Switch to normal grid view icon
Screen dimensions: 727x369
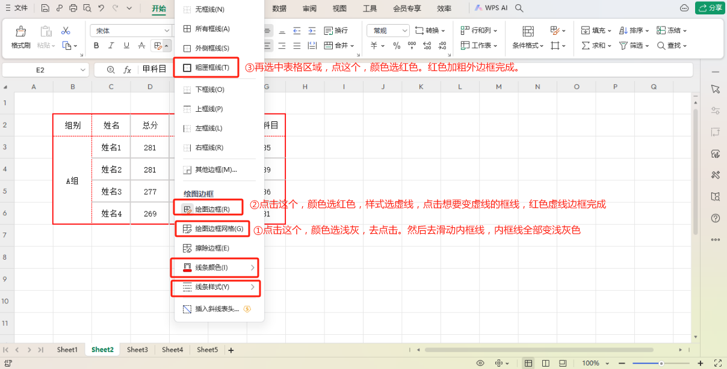pyautogui.click(x=528, y=363)
